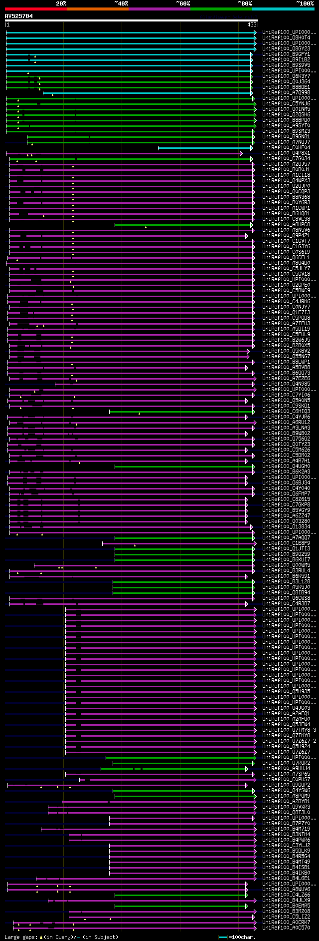This screenshot has height=941, width=319.
Task: Select the label UniRef100_A2AFQ0
Action: 286,719
